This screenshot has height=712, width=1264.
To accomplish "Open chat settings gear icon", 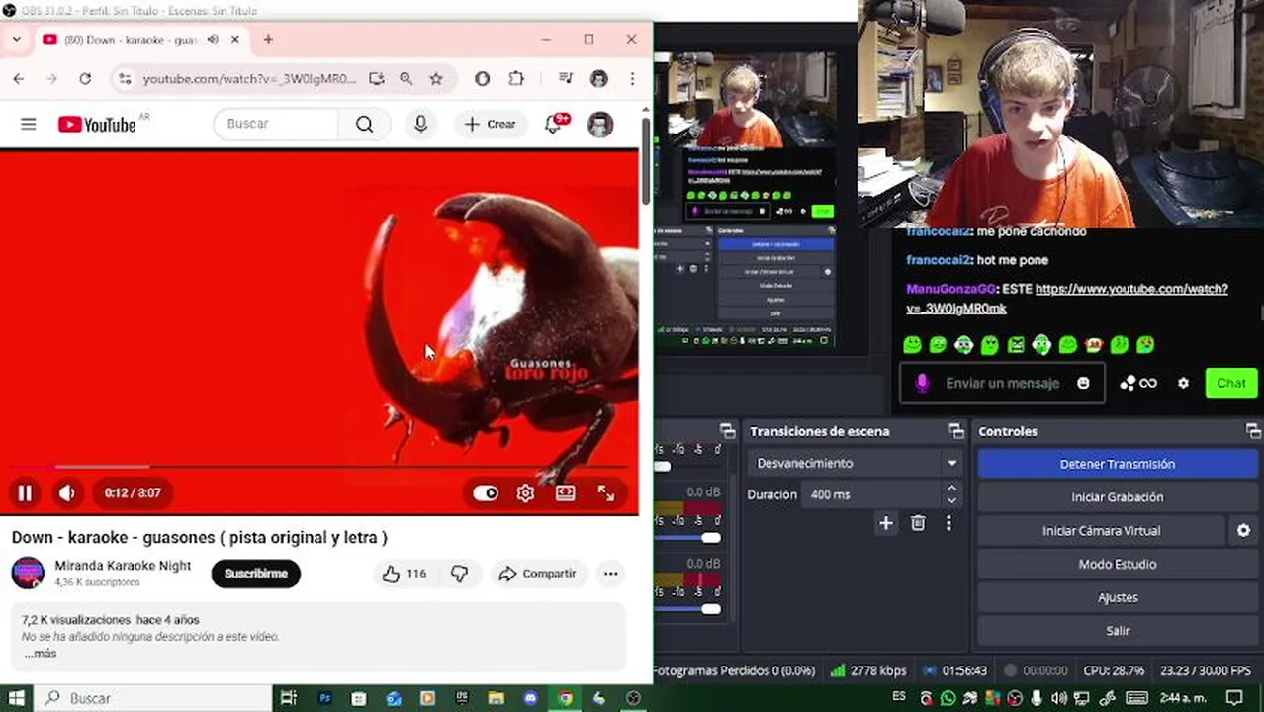I will point(1183,383).
